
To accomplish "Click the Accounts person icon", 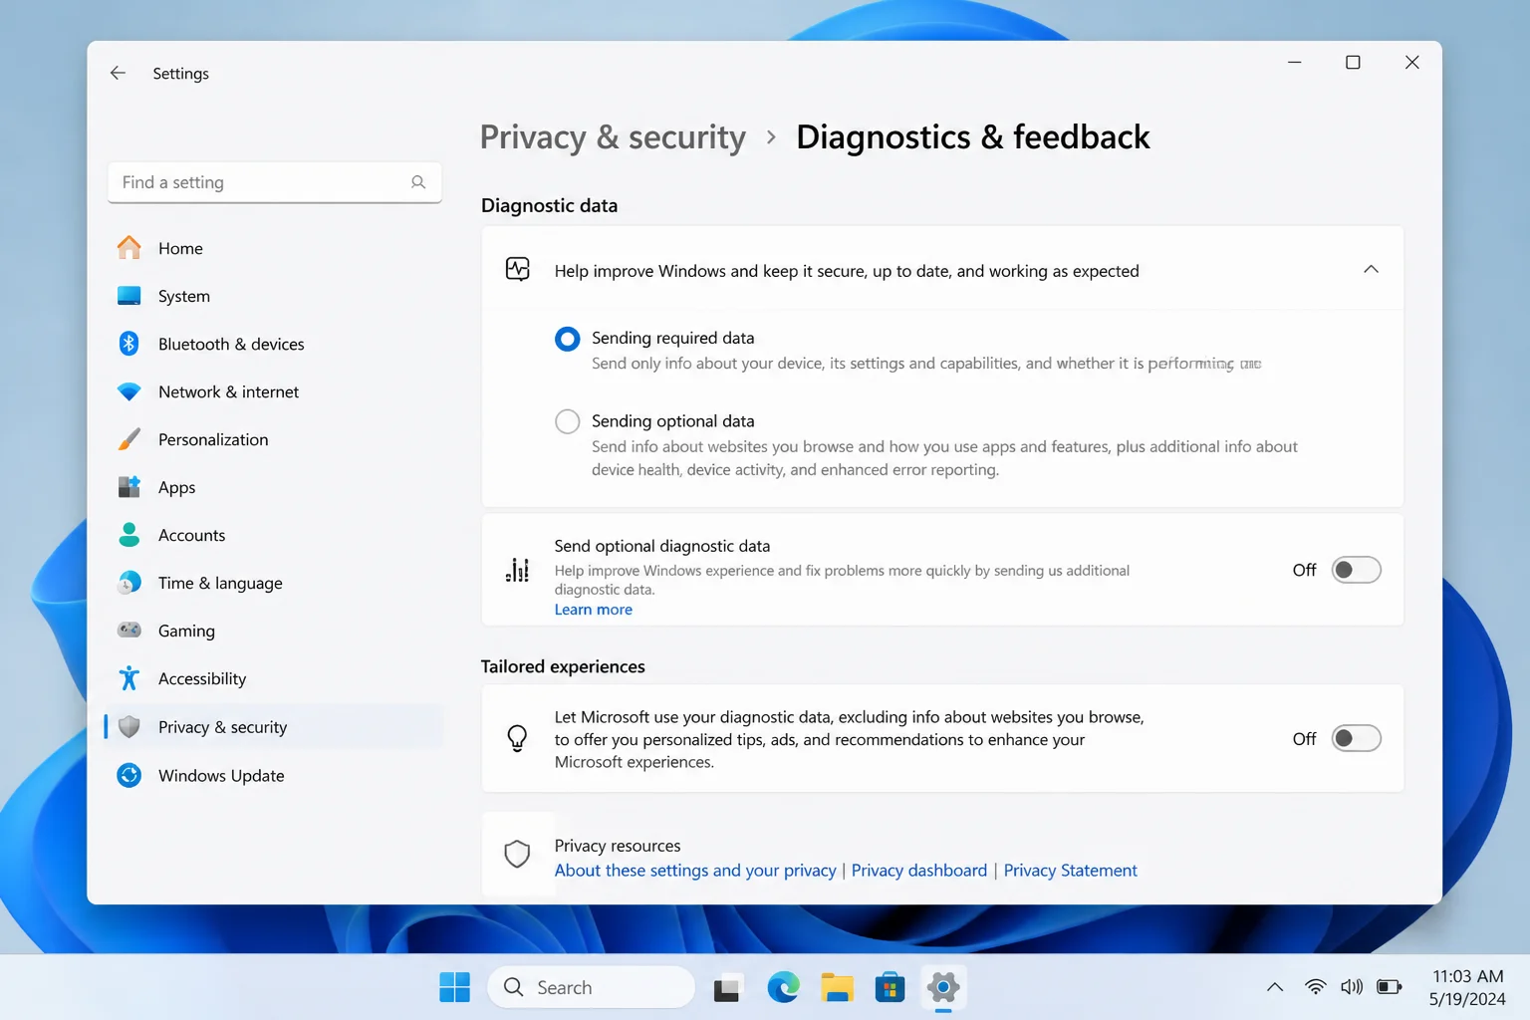I will pyautogui.click(x=128, y=535).
